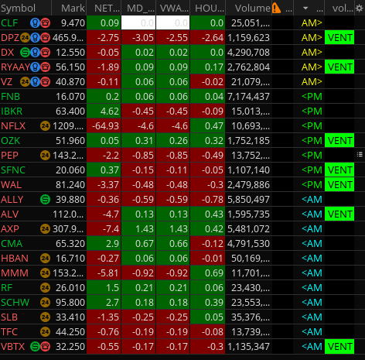Sort by the HOU... column header
The width and height of the screenshot is (365, 360).
pos(208,9)
